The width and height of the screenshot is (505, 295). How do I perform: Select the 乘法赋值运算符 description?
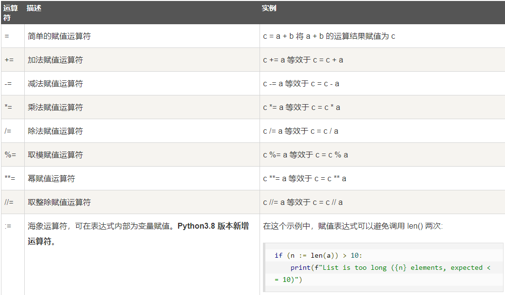pos(55,107)
